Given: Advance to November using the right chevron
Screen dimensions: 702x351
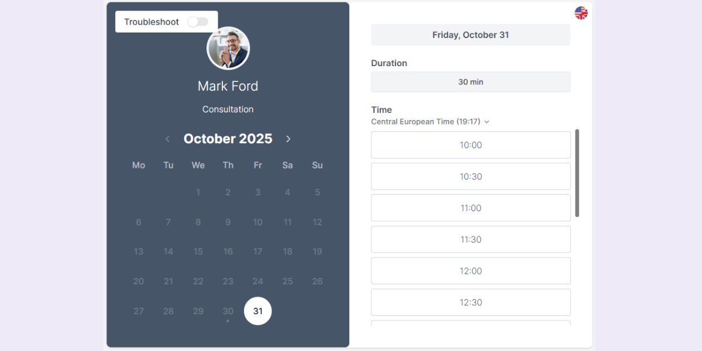Looking at the screenshot, I should tap(288, 139).
